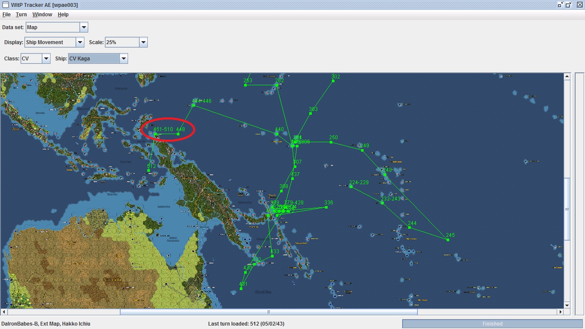This screenshot has height=329, width=585.
Task: Click the 232-243 waypoint marker
Action: 382,203
